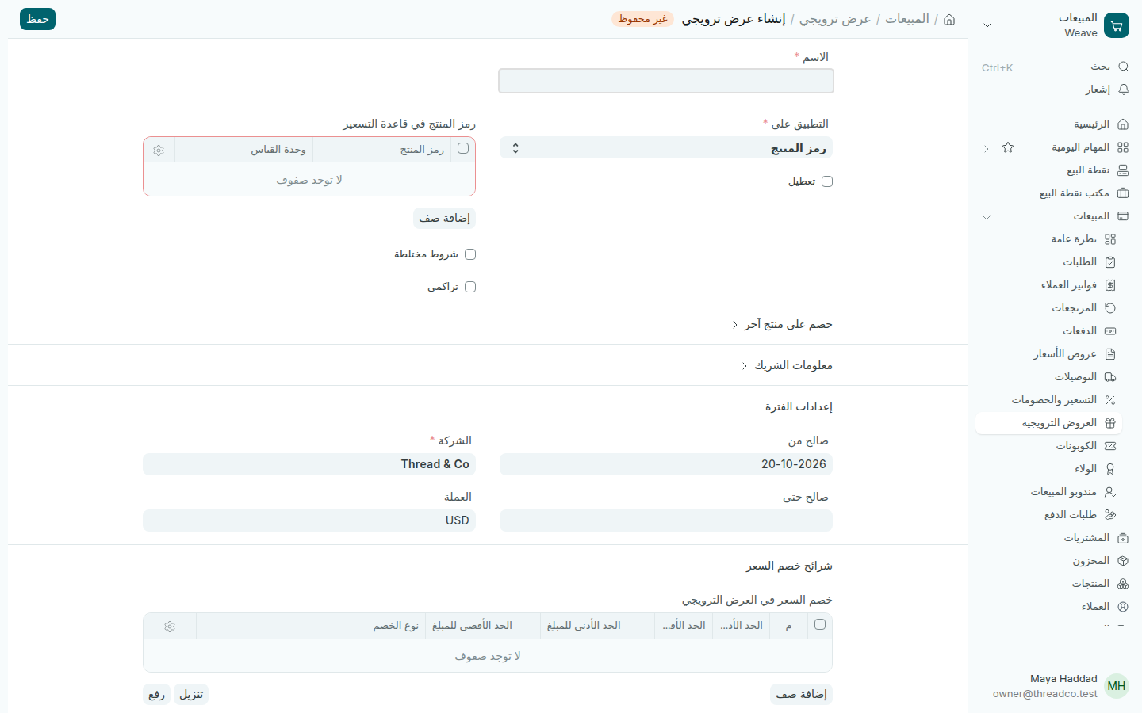
Task: Click the percent icon for التسعير والخصومات
Action: 1110,400
